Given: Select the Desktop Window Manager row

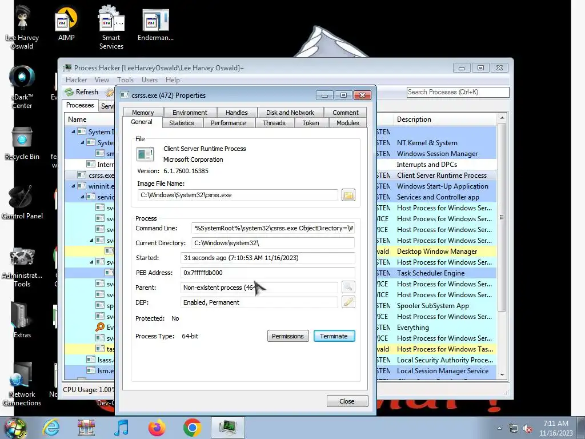Looking at the screenshot, I should pos(437,252).
